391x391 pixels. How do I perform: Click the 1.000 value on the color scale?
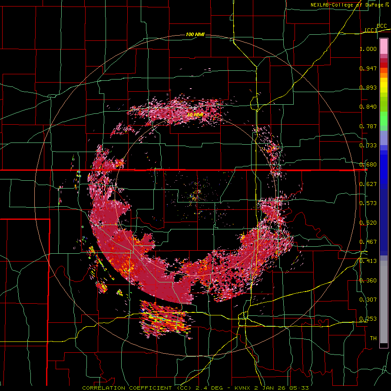(x=368, y=49)
